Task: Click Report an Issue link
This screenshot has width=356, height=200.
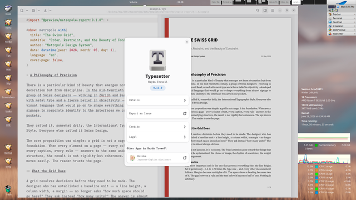Action: tap(158, 113)
